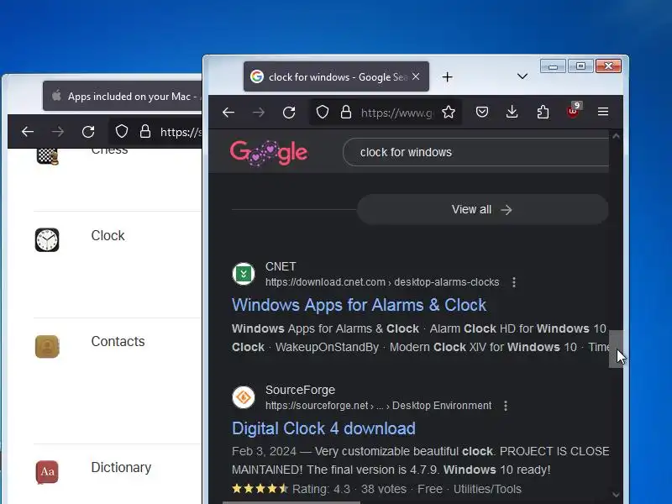The image size is (672, 504).
Task: Focus the clock for windows search box
Action: (x=475, y=152)
